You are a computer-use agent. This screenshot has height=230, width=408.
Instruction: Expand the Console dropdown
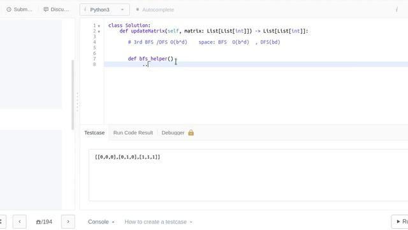pyautogui.click(x=101, y=222)
